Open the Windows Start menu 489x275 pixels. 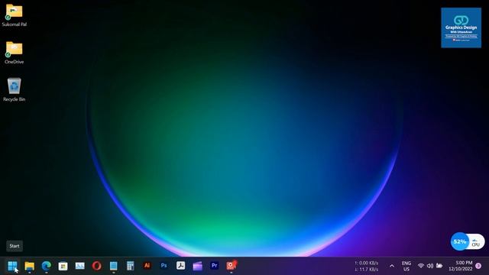[12, 266]
